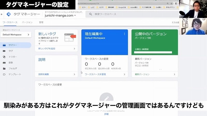
Task: Click the 詳細 link at bottom
Action: point(106,114)
